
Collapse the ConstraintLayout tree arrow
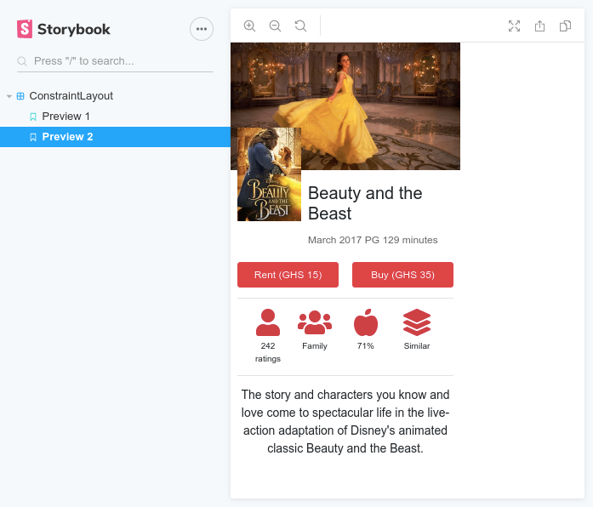[9, 96]
